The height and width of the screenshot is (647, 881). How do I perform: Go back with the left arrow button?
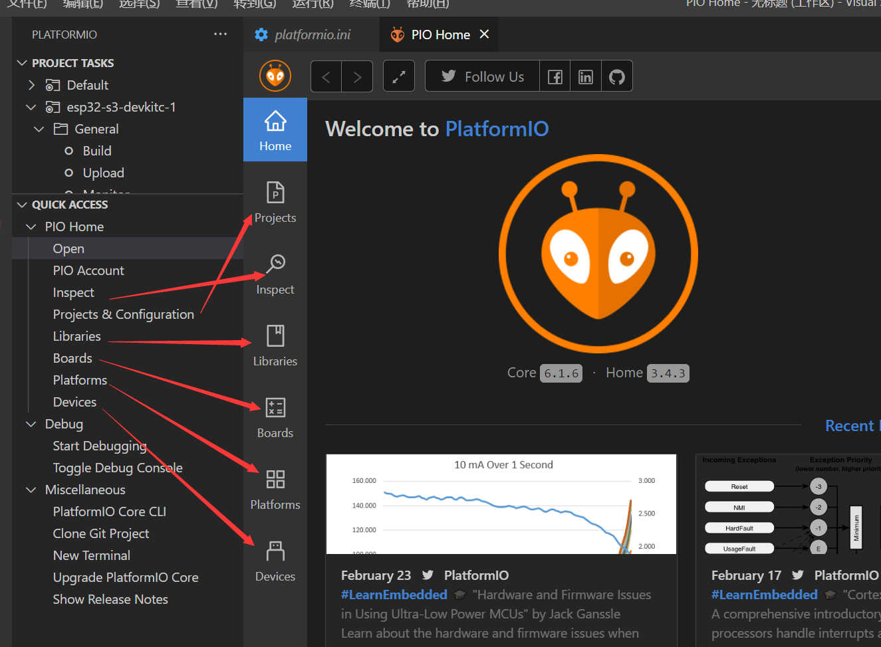pyautogui.click(x=326, y=77)
